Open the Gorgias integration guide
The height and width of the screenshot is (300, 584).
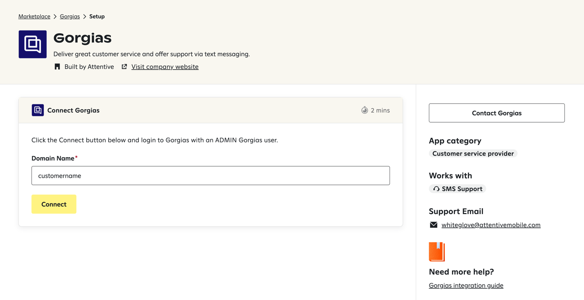(466, 285)
